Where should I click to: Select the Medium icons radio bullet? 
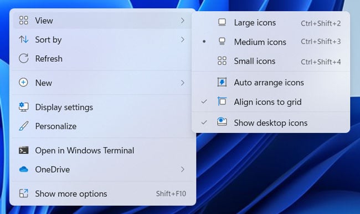[204, 41]
